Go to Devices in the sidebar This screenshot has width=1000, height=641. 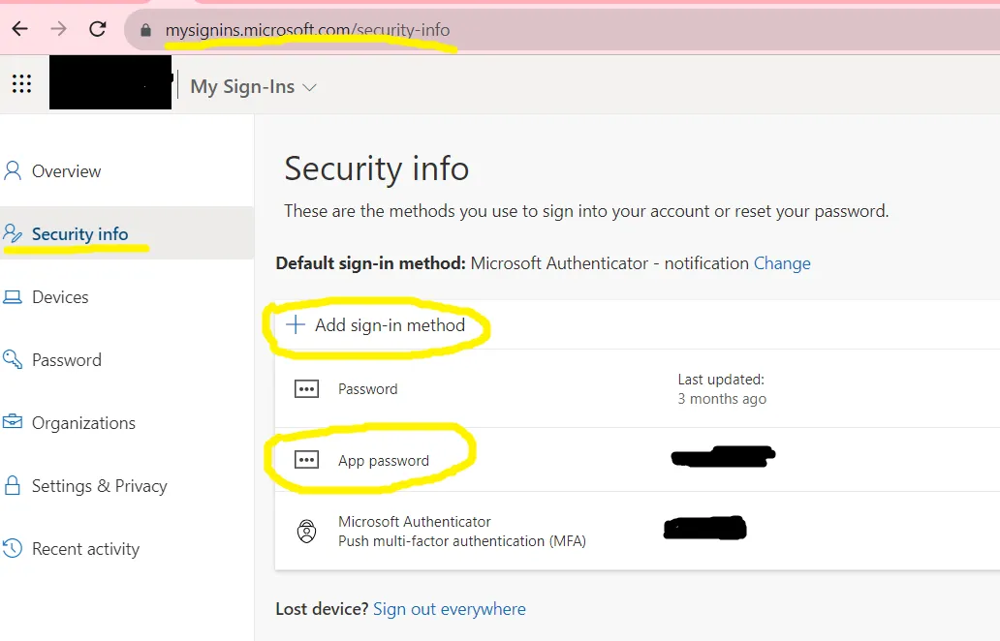click(60, 297)
